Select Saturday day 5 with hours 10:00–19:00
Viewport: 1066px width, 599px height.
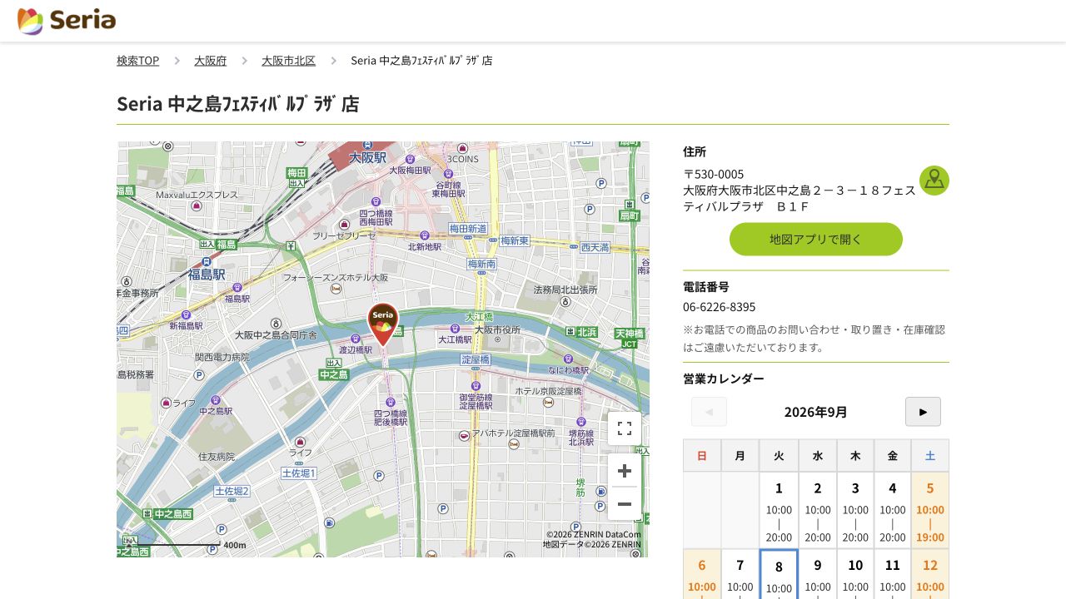[930, 510]
